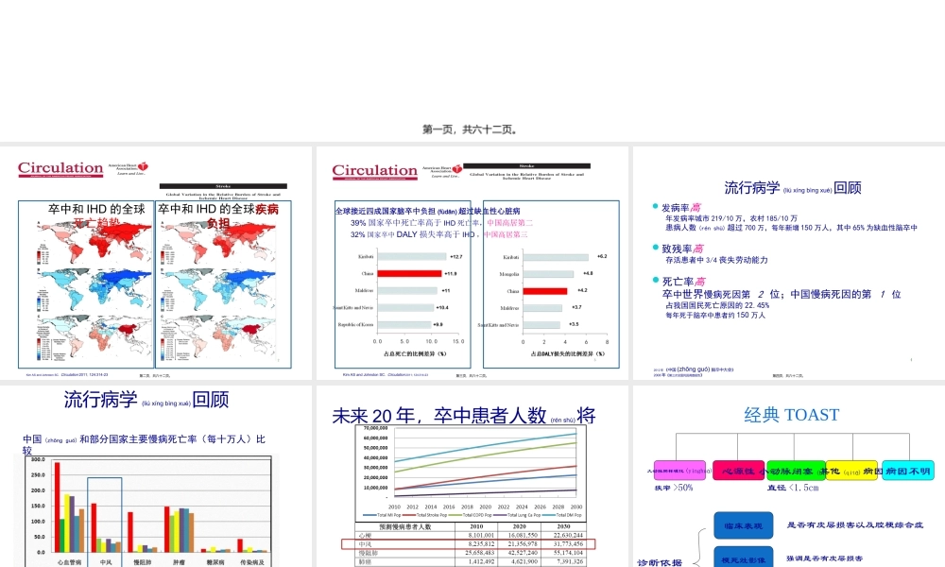The image size is (945, 567).
Task: Click the 临床表现 blue box
Action: click(x=744, y=525)
